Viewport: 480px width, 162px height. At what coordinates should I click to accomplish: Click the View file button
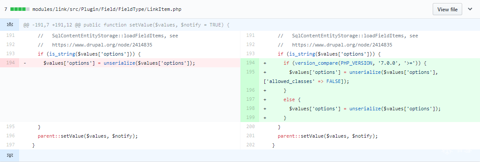[447, 10]
